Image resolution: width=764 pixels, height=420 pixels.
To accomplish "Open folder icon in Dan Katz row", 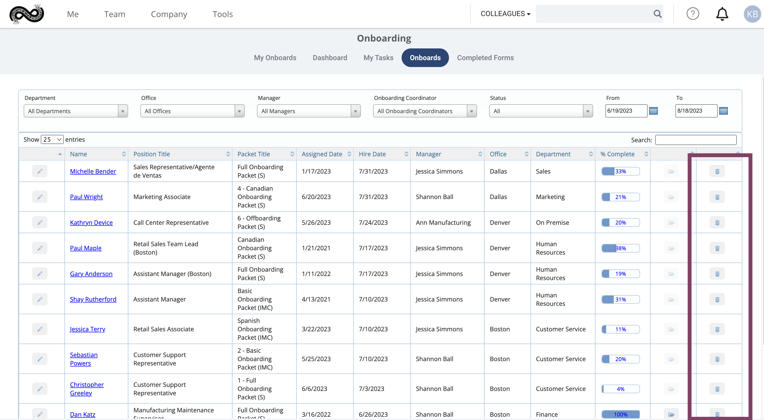I will pyautogui.click(x=671, y=414).
